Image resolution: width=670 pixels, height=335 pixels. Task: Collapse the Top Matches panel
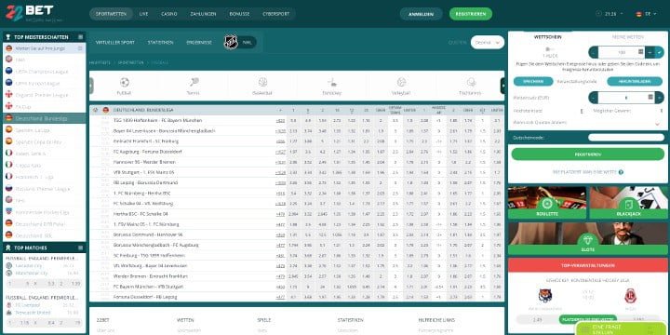(80, 248)
